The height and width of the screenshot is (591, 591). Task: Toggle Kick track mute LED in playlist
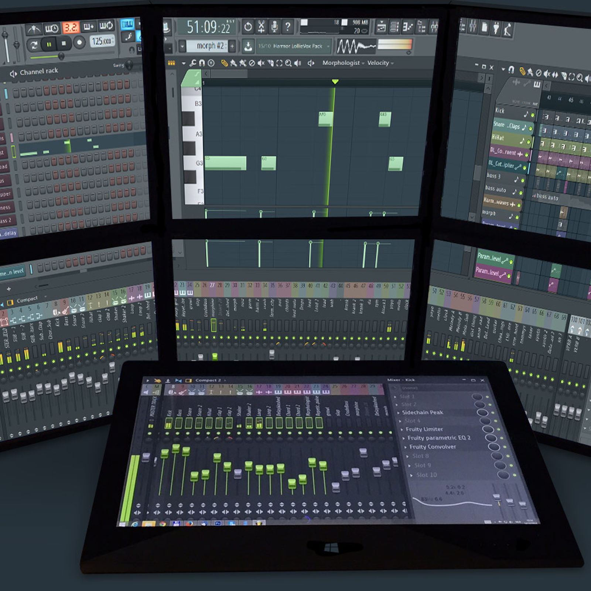(532, 115)
